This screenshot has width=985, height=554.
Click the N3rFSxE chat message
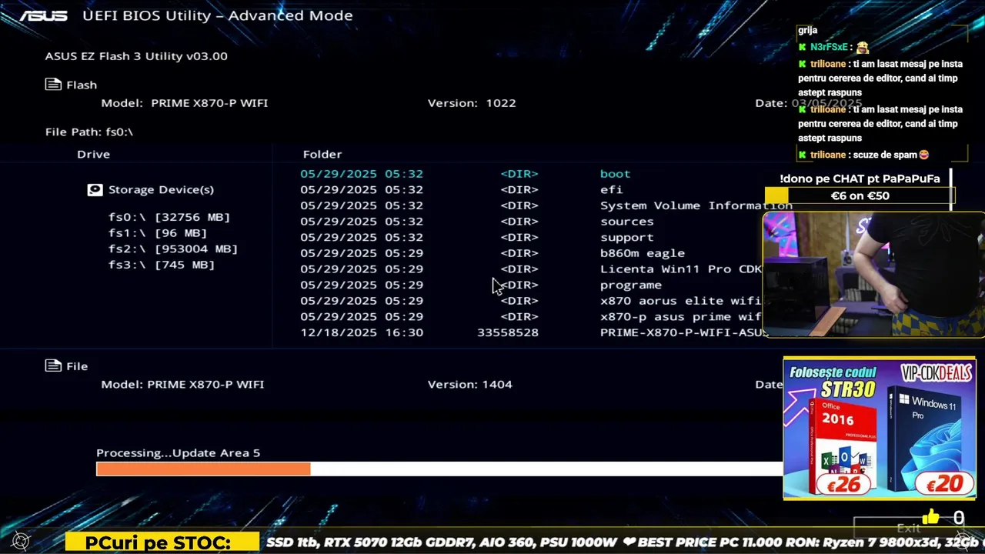point(833,47)
